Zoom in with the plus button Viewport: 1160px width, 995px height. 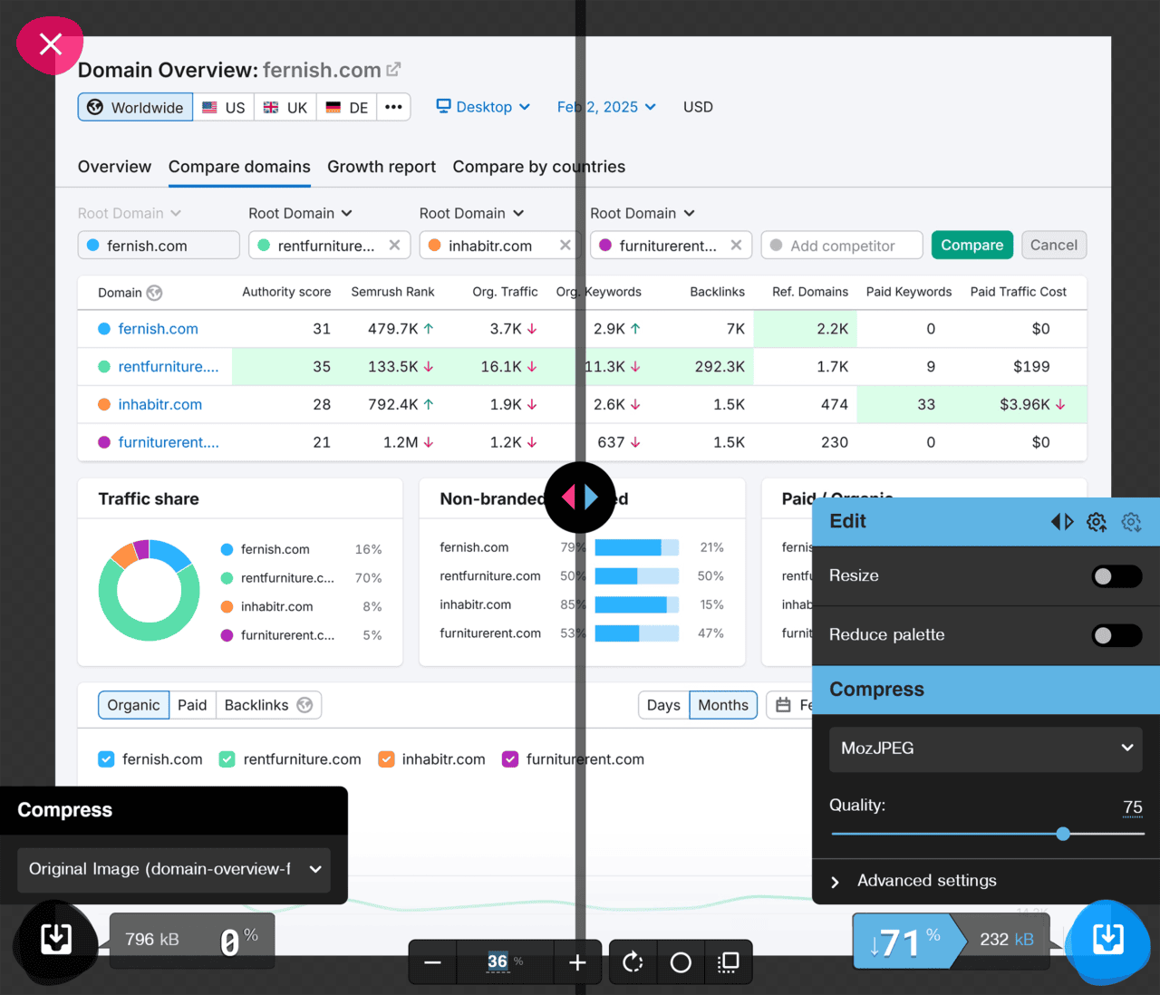577,962
